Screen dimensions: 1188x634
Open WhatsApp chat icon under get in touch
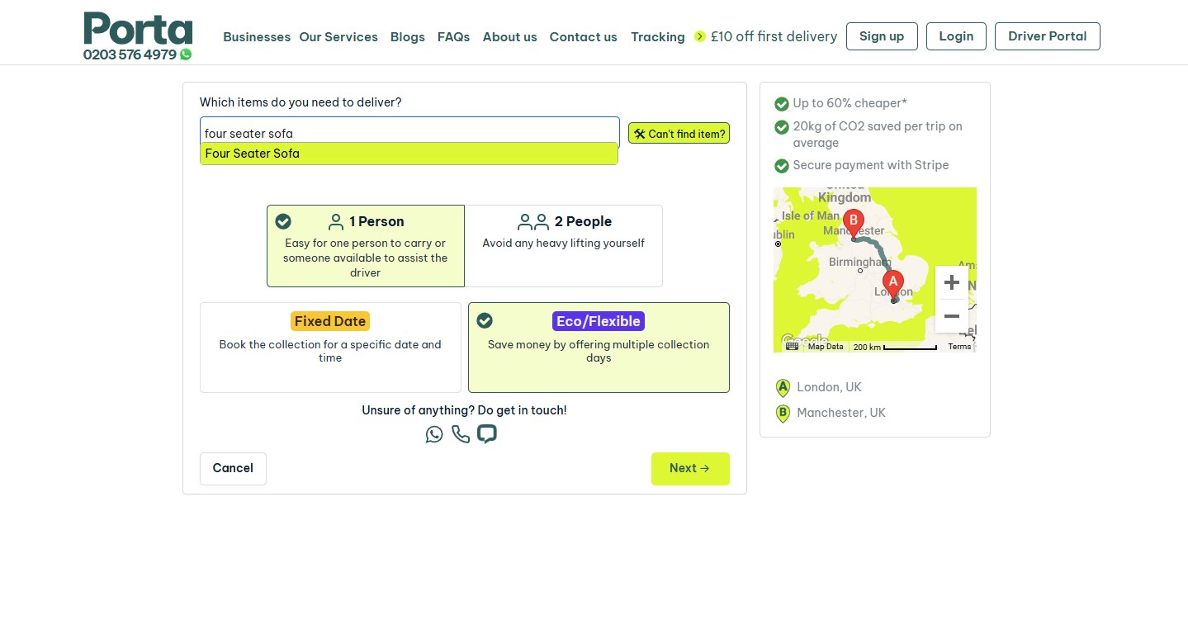pos(434,434)
